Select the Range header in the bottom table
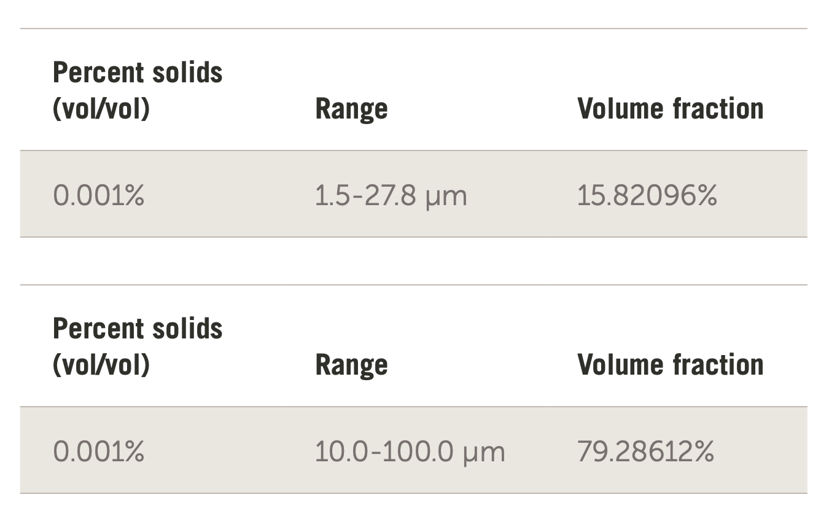 pos(351,365)
